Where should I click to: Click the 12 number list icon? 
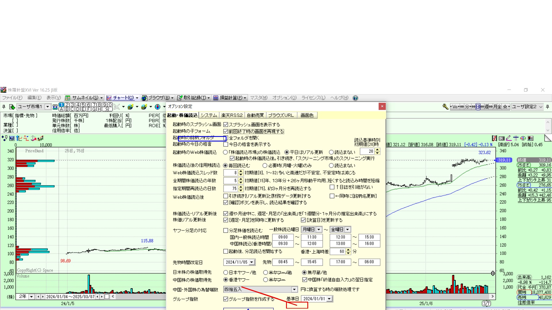[502, 138]
